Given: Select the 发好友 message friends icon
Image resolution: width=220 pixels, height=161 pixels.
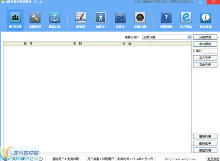Looking at the screenshot, I should [x=120, y=20].
